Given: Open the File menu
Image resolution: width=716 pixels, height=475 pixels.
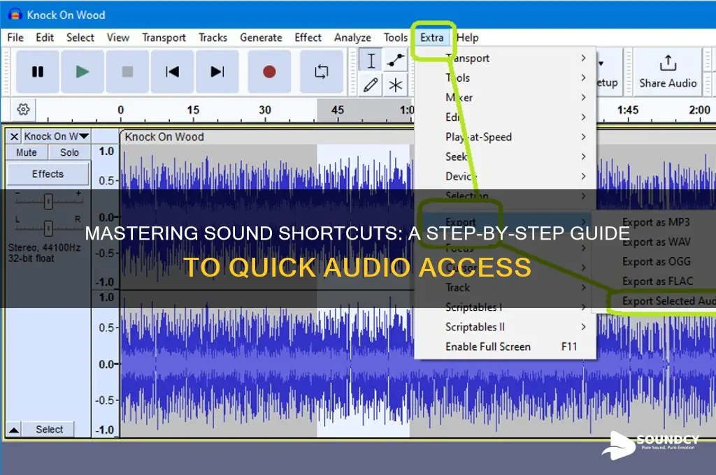Looking at the screenshot, I should point(15,38).
